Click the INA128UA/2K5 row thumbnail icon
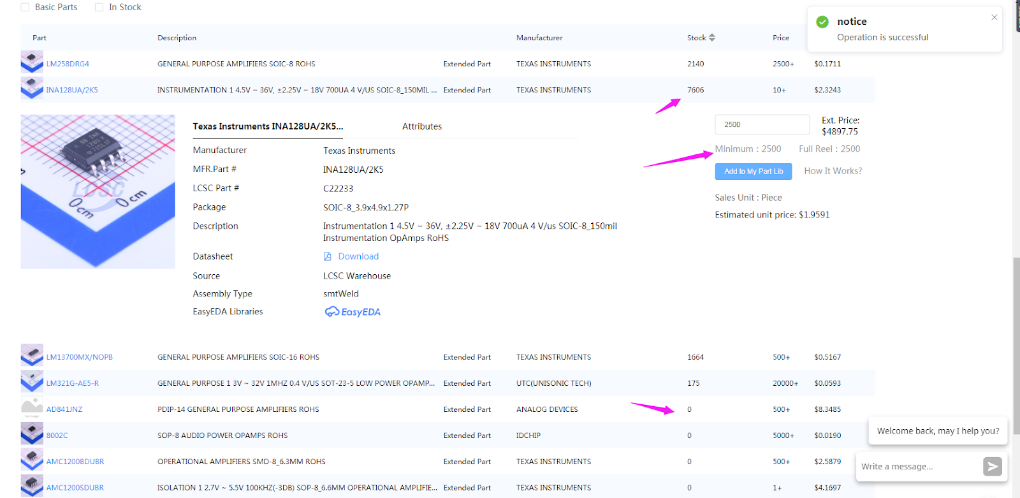This screenshot has width=1020, height=498. 32,88
